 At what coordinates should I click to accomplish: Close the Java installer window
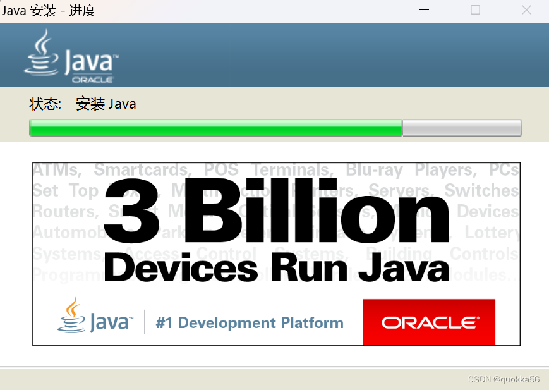pyautogui.click(x=526, y=10)
